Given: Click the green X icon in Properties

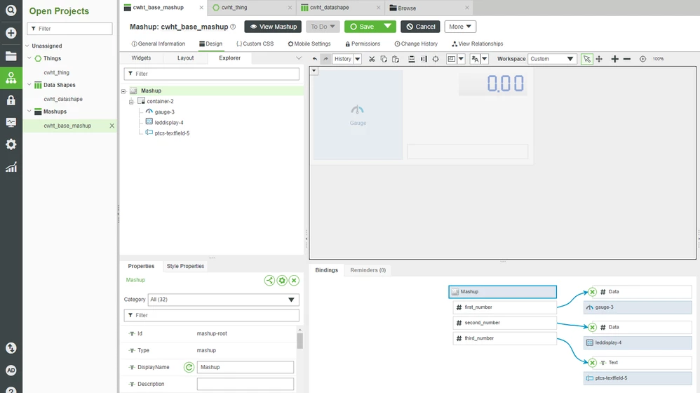Looking at the screenshot, I should pyautogui.click(x=294, y=281).
